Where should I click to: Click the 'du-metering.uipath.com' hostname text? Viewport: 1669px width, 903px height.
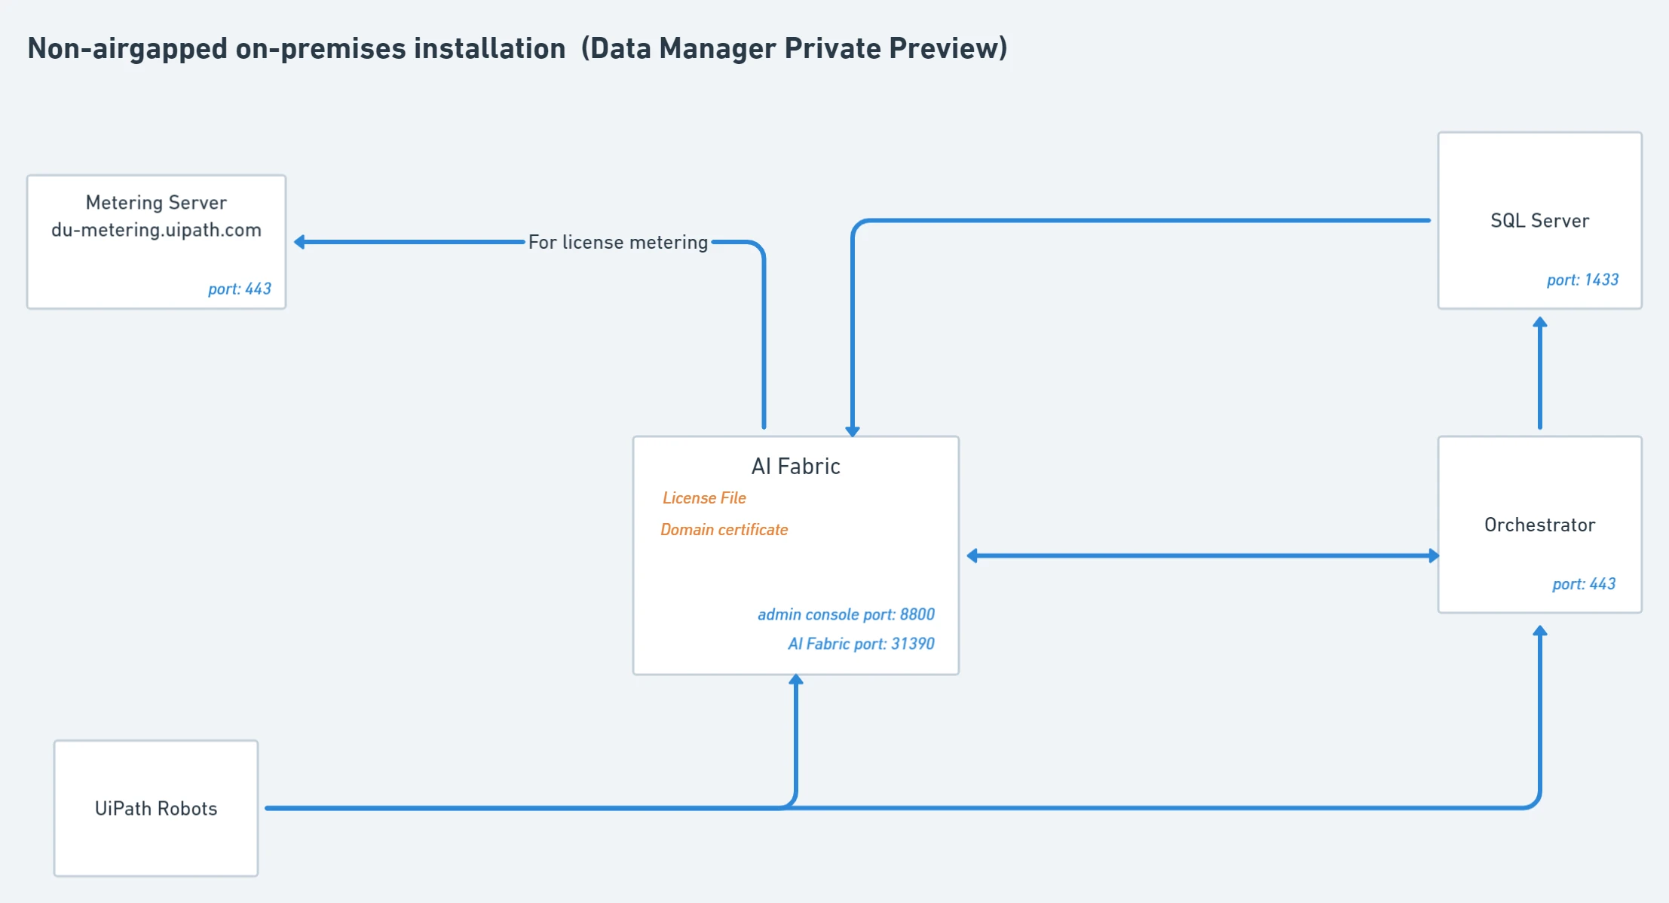click(x=156, y=230)
